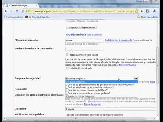
Task: Choose the primer número de teléfono question
Action: (x=102, y=90)
